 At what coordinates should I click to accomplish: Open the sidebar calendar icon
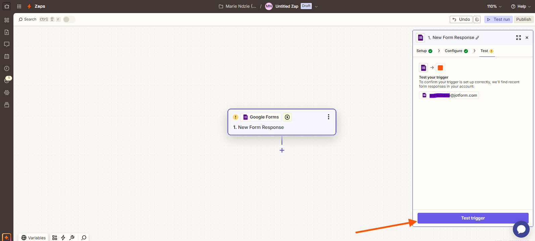tap(7, 56)
